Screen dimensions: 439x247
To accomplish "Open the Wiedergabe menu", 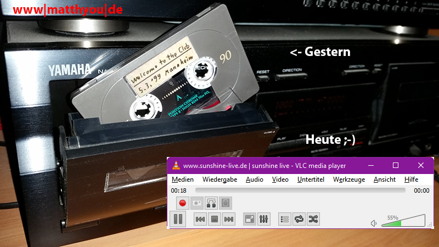I will click(219, 179).
